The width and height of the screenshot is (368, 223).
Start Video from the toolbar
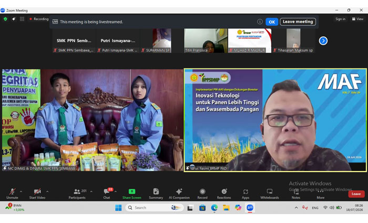37,194
